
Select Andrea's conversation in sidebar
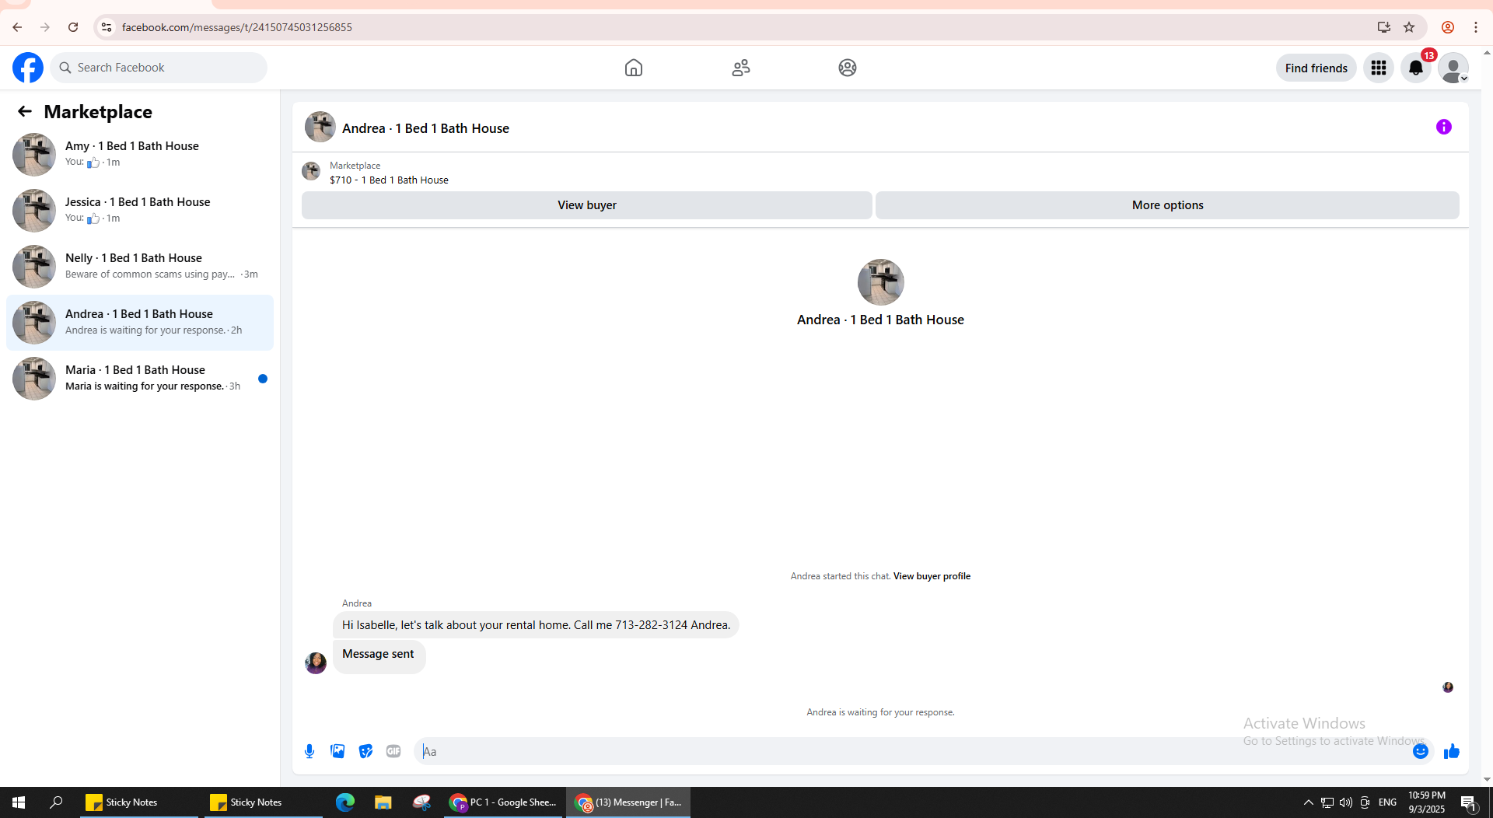click(140, 322)
